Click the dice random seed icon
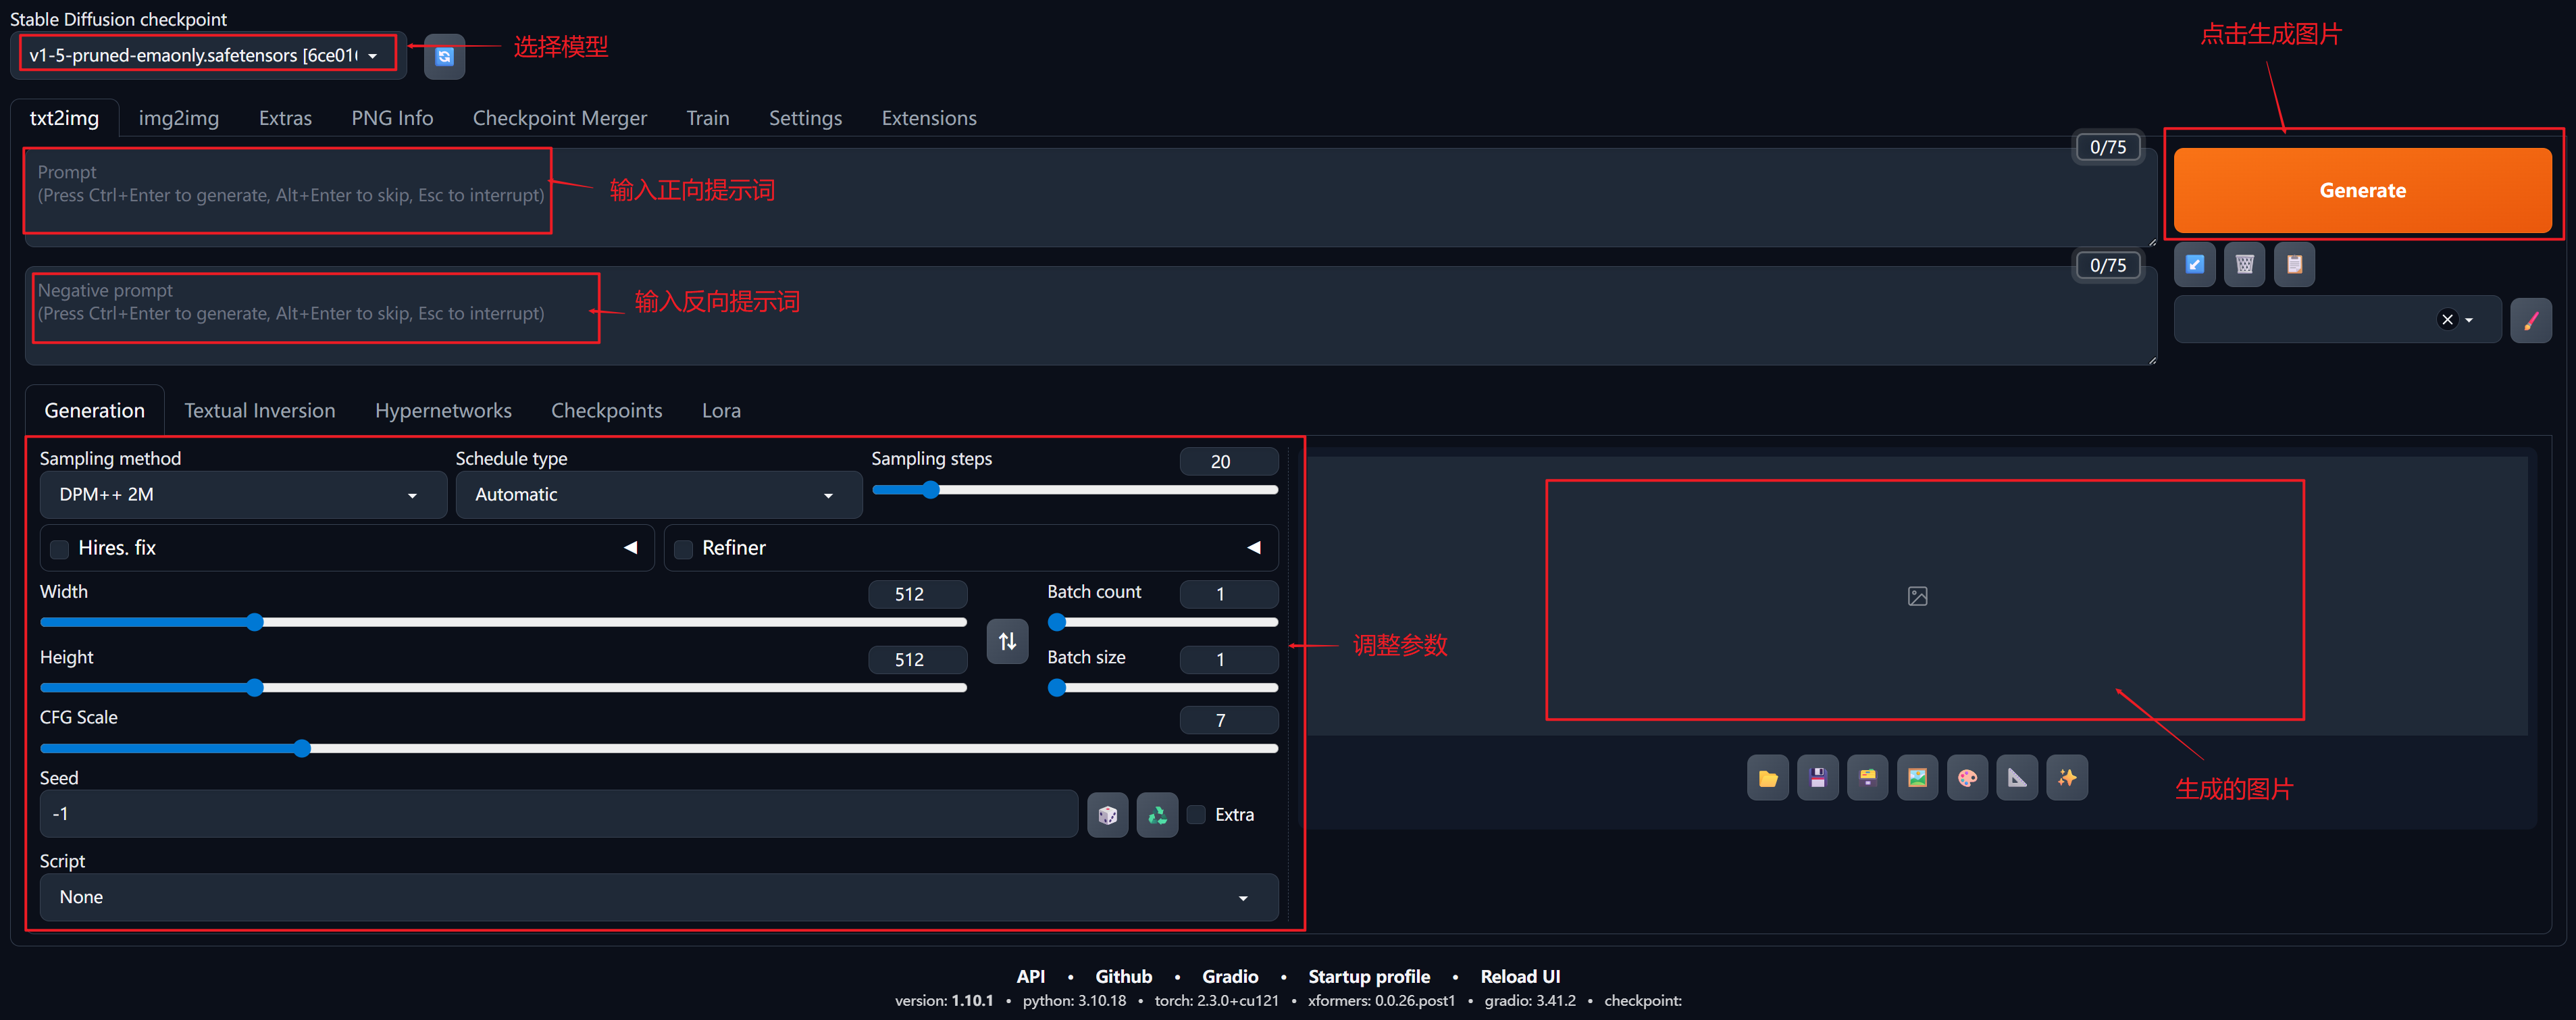This screenshot has height=1020, width=2576. pyautogui.click(x=1107, y=815)
